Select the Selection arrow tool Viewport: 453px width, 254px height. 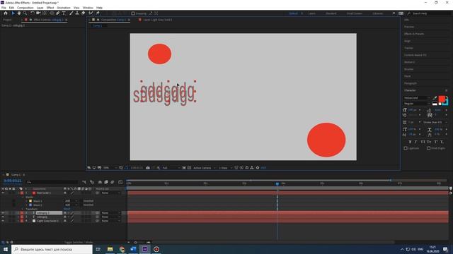pyautogui.click(x=13, y=13)
